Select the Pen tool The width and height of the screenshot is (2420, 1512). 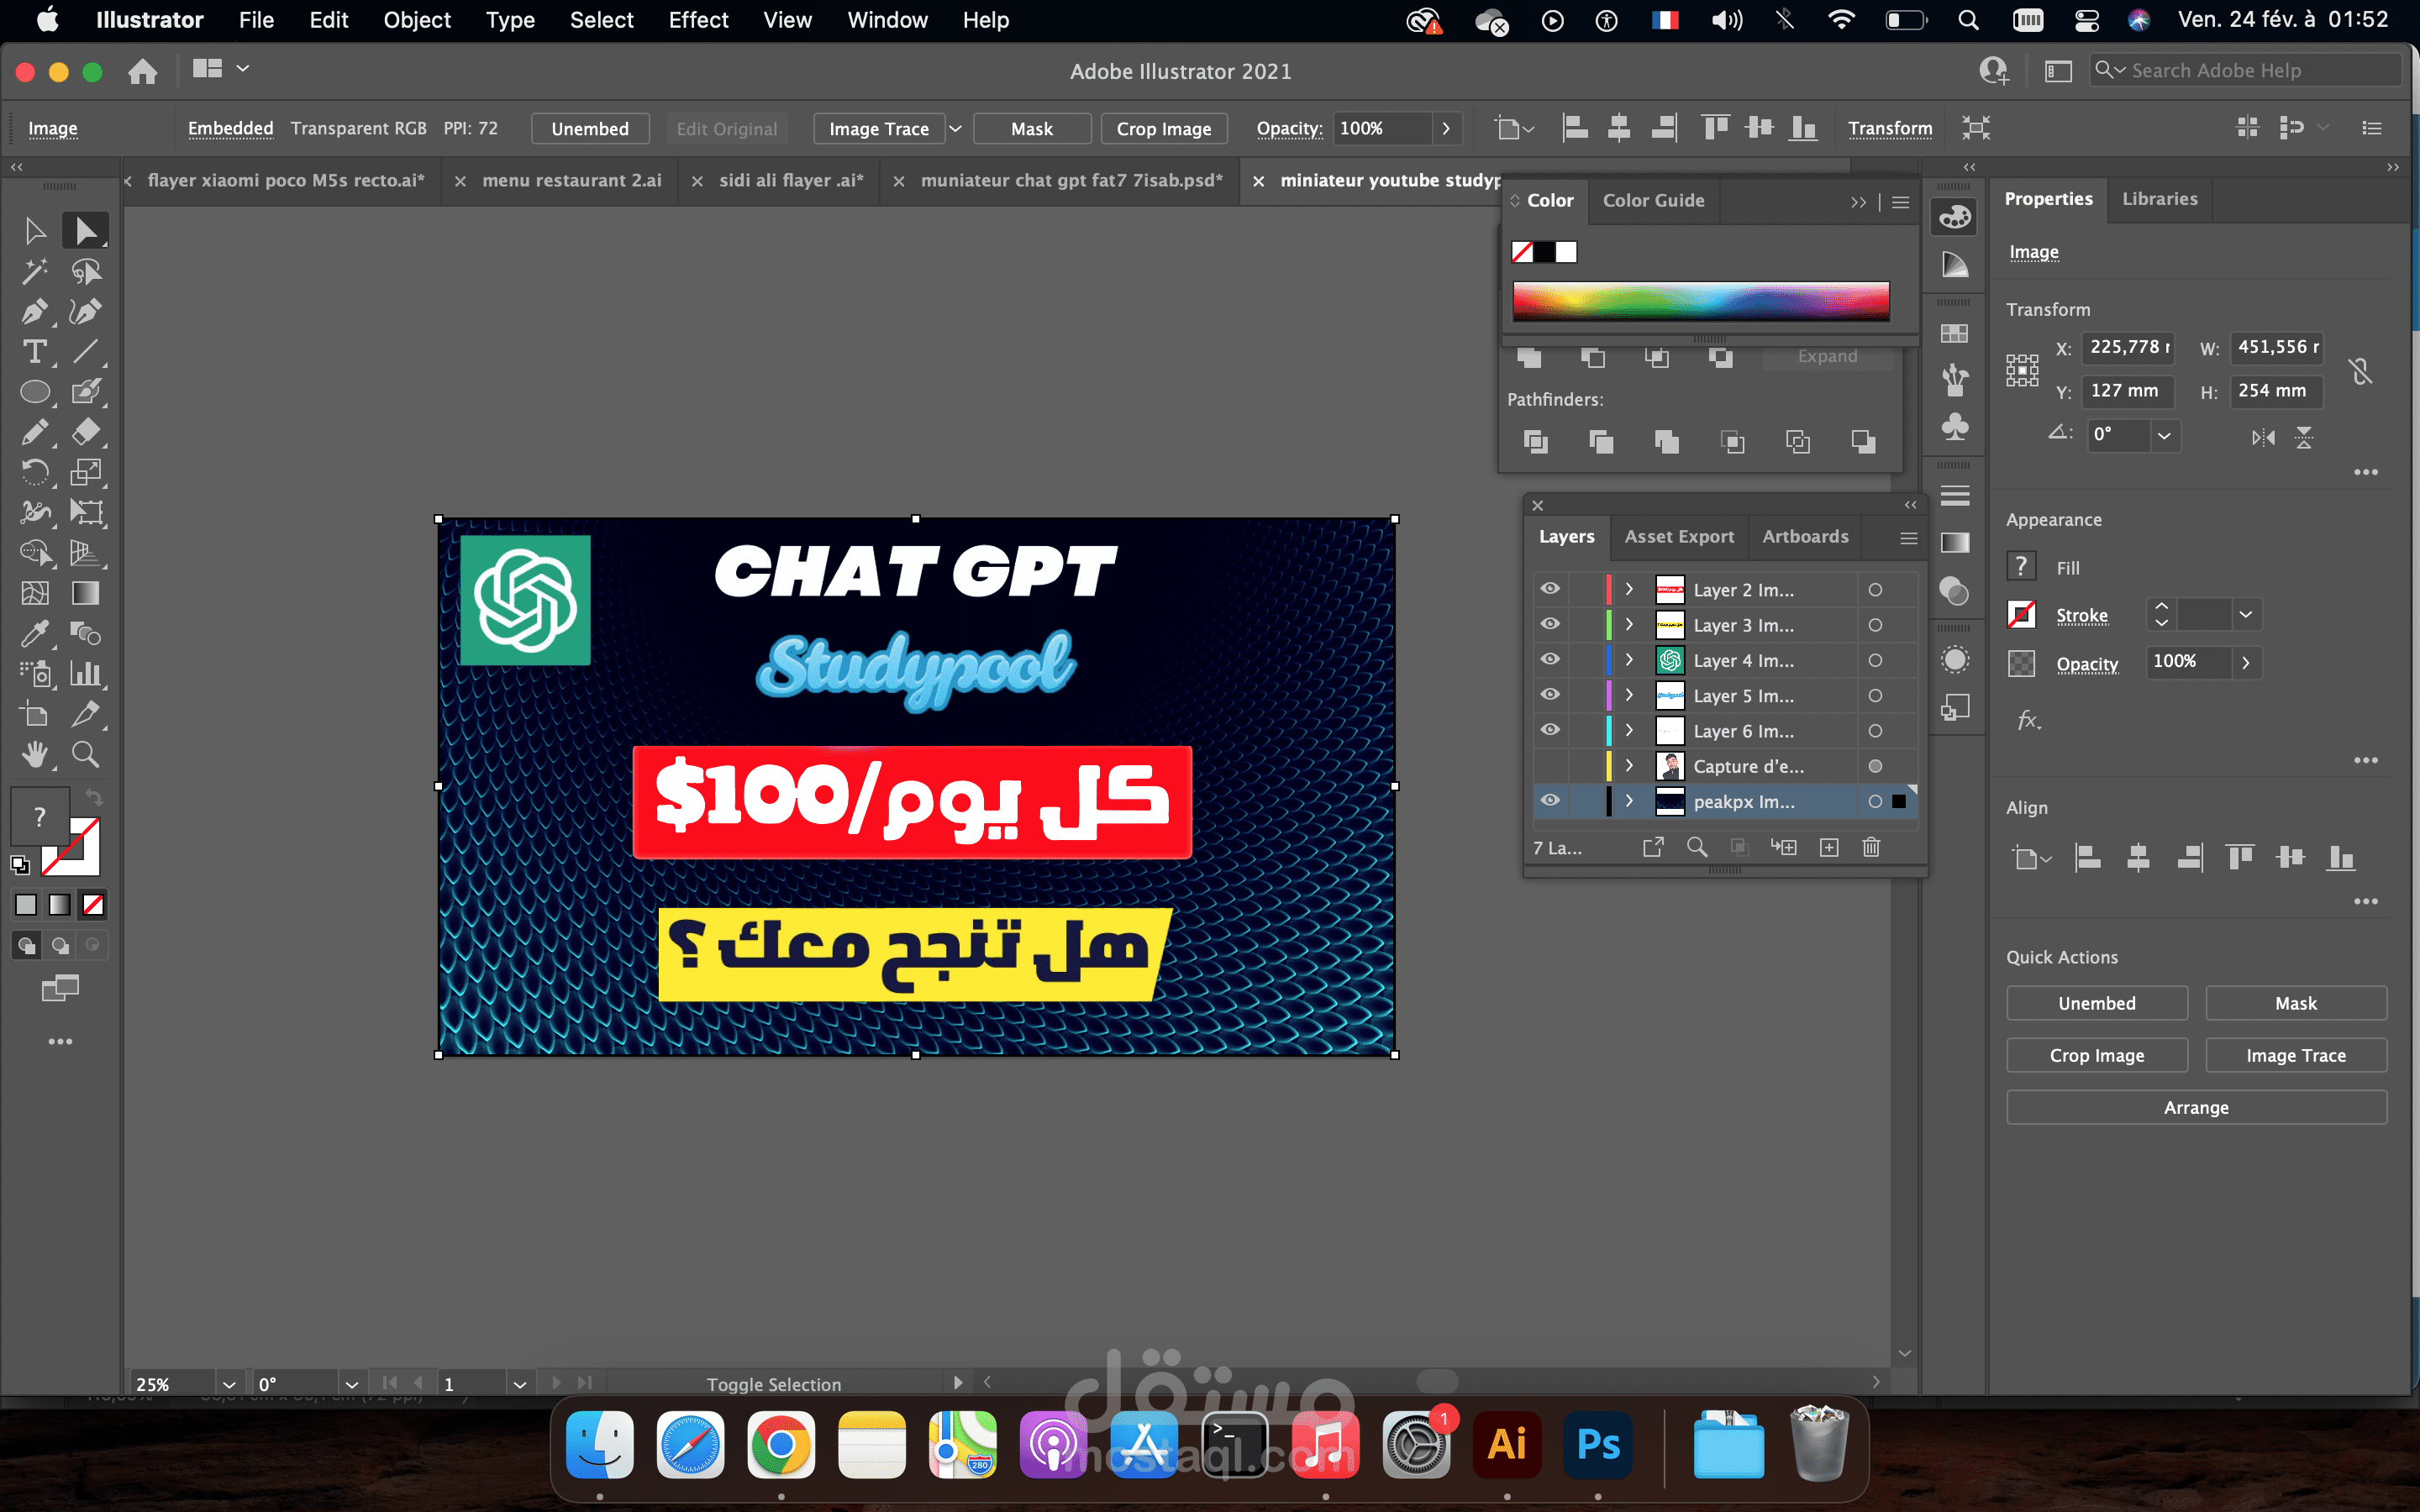[x=34, y=312]
